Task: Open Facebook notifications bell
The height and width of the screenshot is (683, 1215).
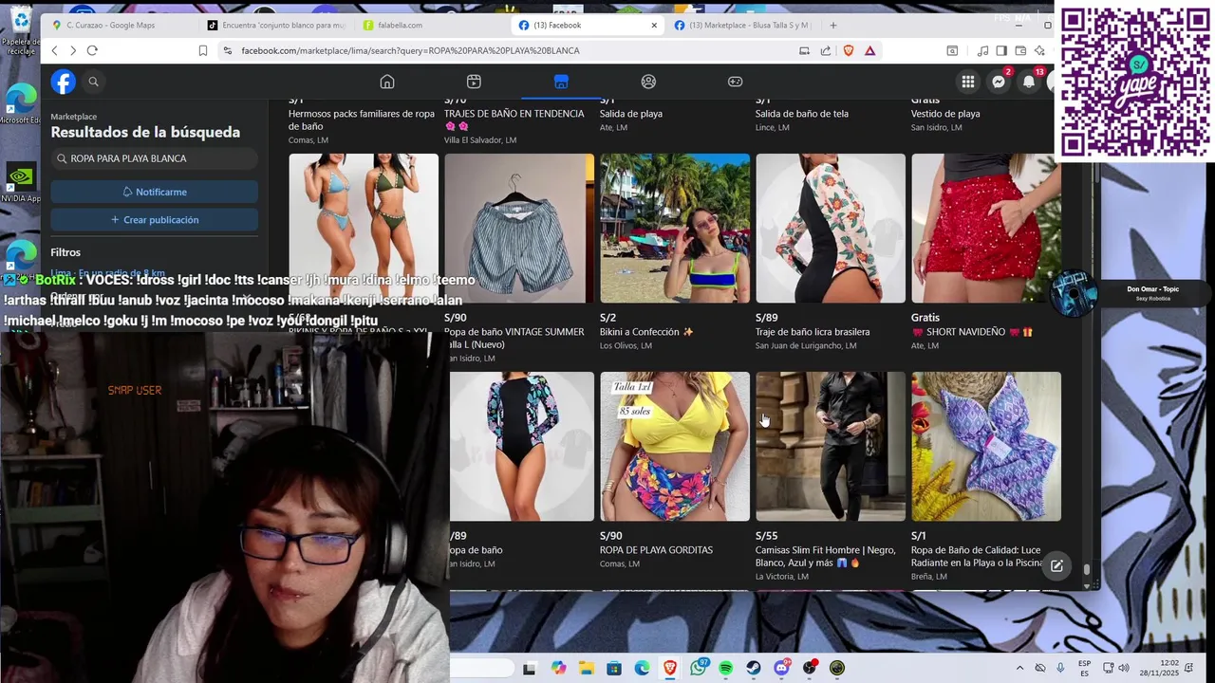Action: pyautogui.click(x=1029, y=82)
